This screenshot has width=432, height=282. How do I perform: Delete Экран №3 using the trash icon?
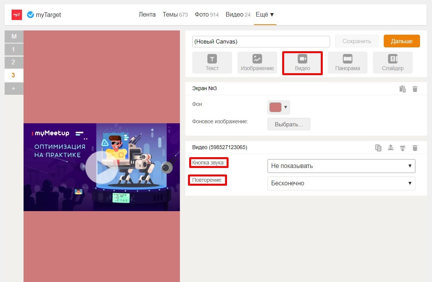click(415, 89)
